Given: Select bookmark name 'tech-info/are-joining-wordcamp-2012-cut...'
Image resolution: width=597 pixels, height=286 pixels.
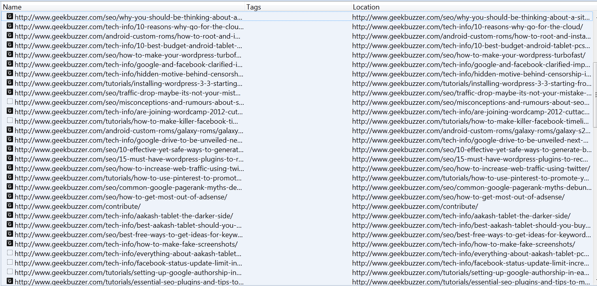Looking at the screenshot, I should coord(129,112).
